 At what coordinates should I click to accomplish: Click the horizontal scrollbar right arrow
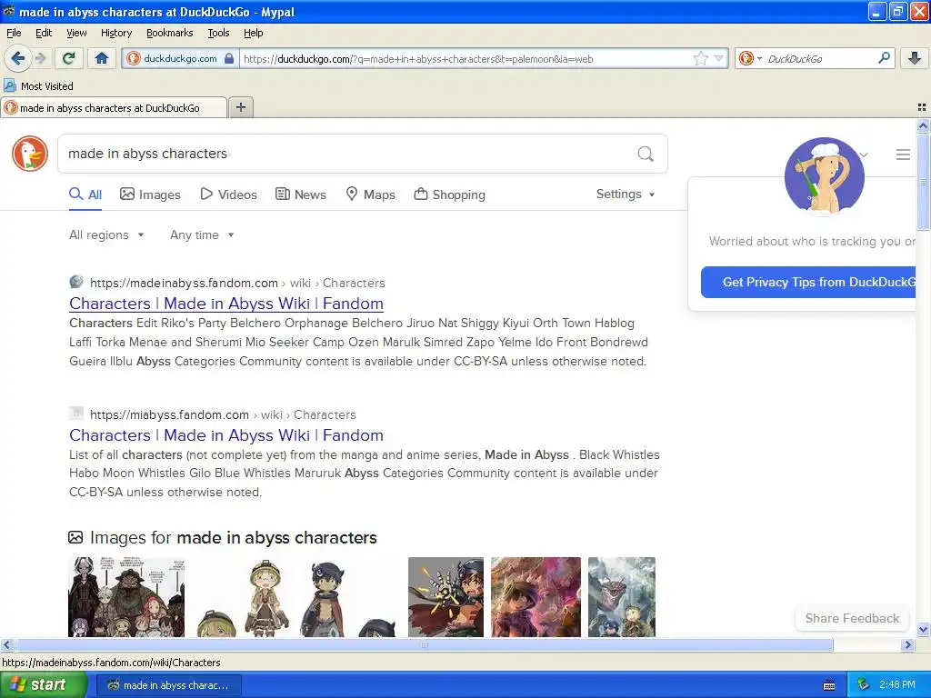click(x=907, y=644)
